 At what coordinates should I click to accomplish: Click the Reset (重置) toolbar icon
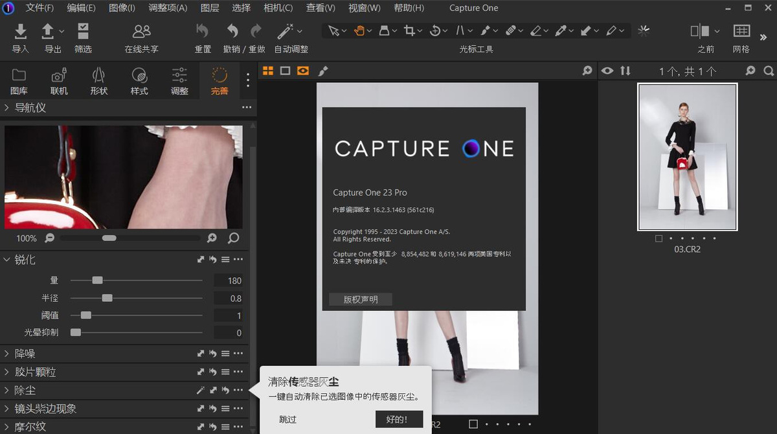203,30
